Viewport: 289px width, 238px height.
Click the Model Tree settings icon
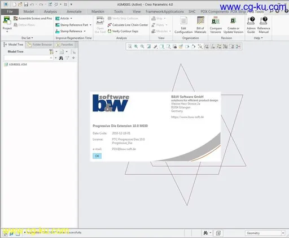tap(51, 51)
